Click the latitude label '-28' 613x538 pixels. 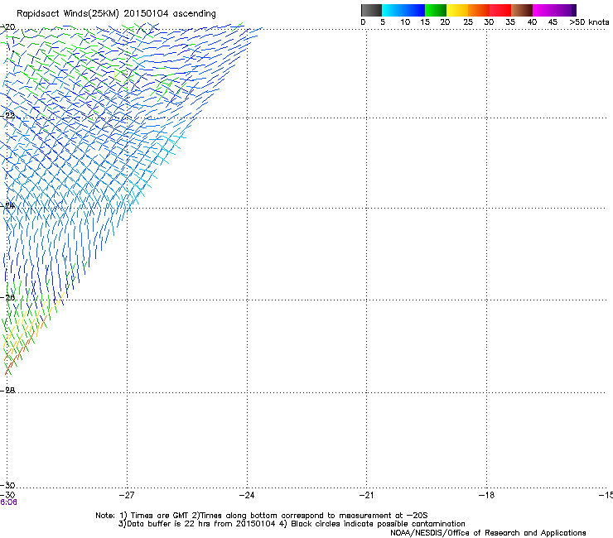tap(7, 391)
